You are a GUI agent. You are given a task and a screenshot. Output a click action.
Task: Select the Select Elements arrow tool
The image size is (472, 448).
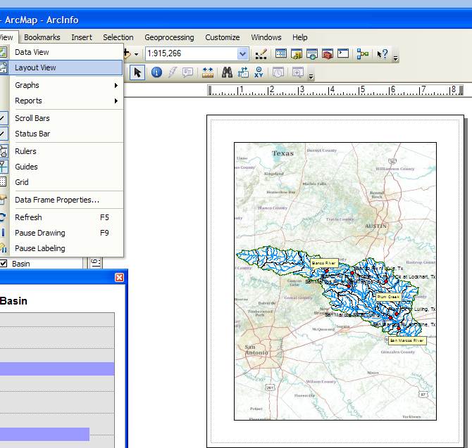coord(137,72)
